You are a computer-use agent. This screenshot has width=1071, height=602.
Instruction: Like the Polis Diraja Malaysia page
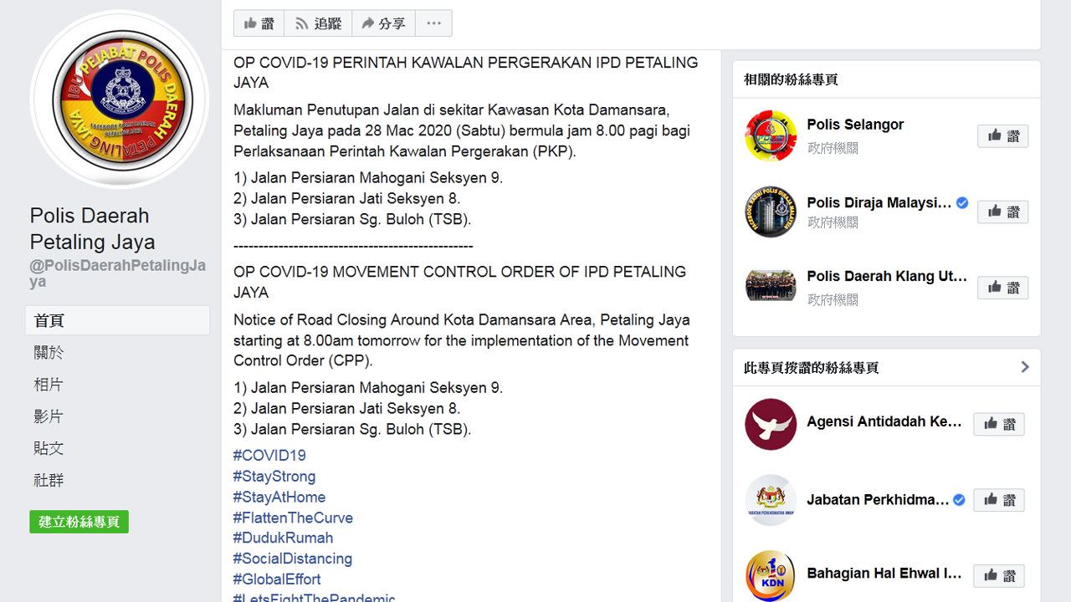(x=1002, y=212)
